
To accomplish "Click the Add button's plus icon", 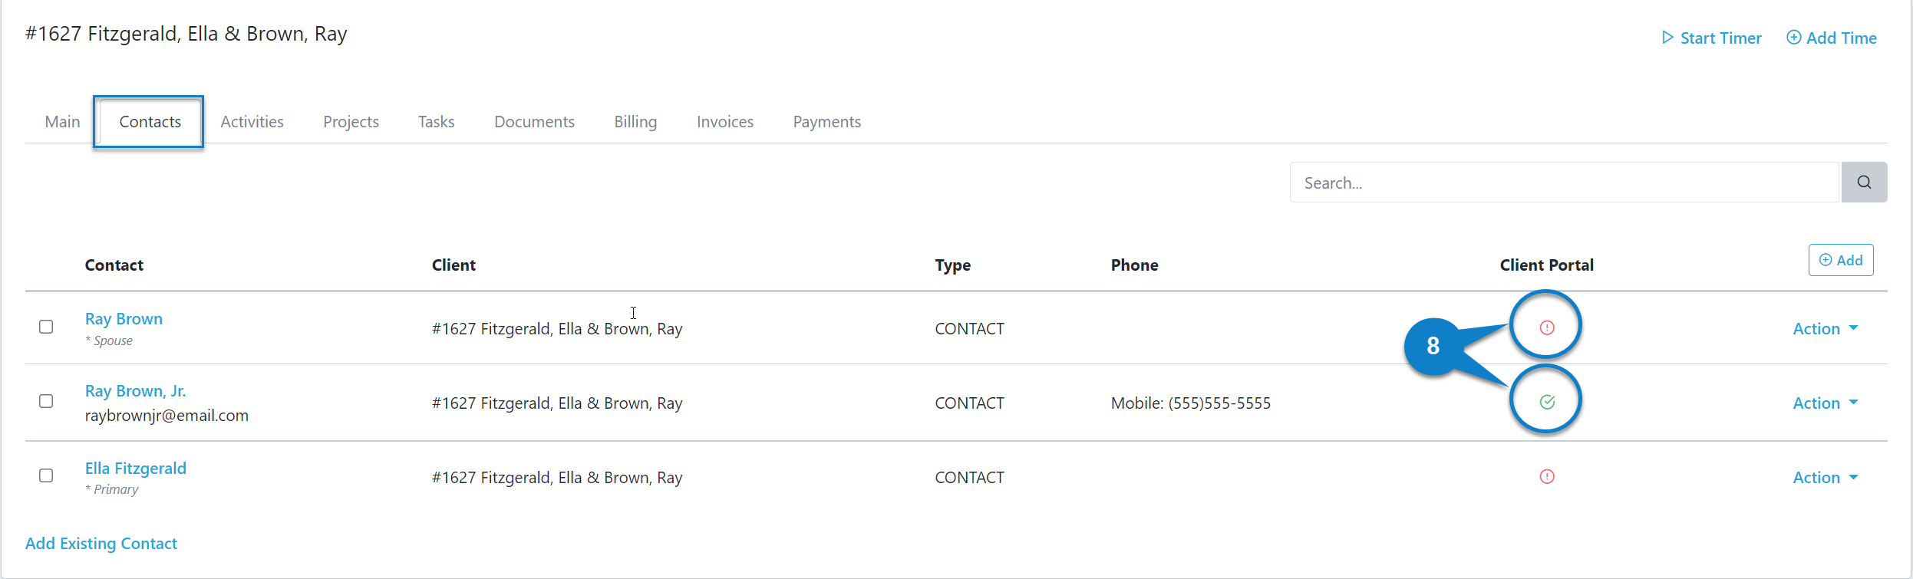I will coord(1827,259).
